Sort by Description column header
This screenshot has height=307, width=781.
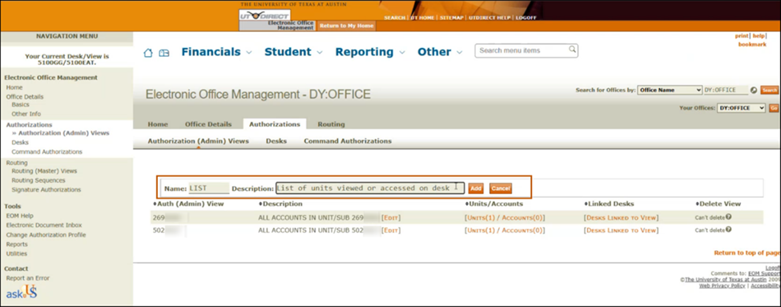[280, 204]
